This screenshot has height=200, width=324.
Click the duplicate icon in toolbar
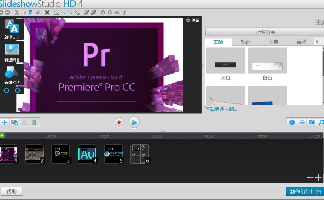coord(38,12)
